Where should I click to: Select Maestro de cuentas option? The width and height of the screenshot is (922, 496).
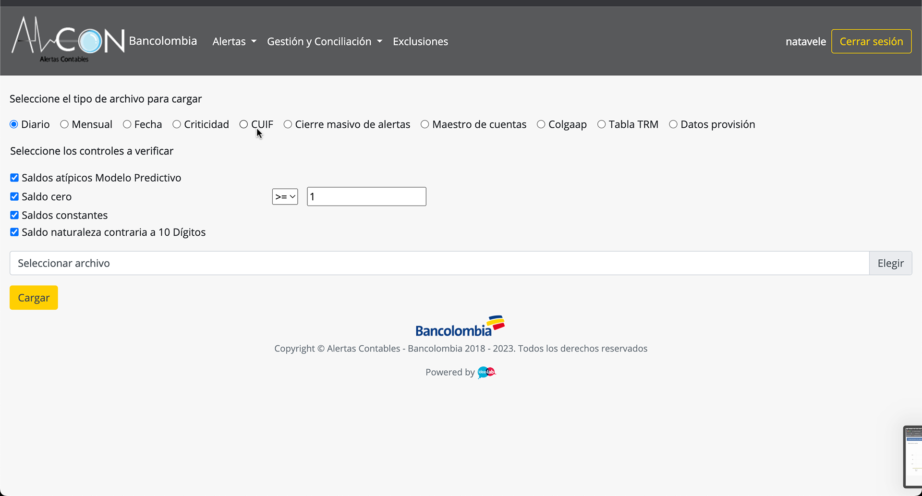[x=425, y=124]
